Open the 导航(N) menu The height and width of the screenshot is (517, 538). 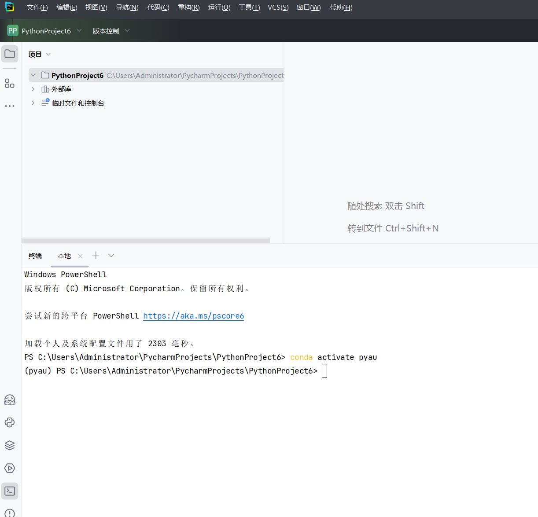pyautogui.click(x=127, y=7)
